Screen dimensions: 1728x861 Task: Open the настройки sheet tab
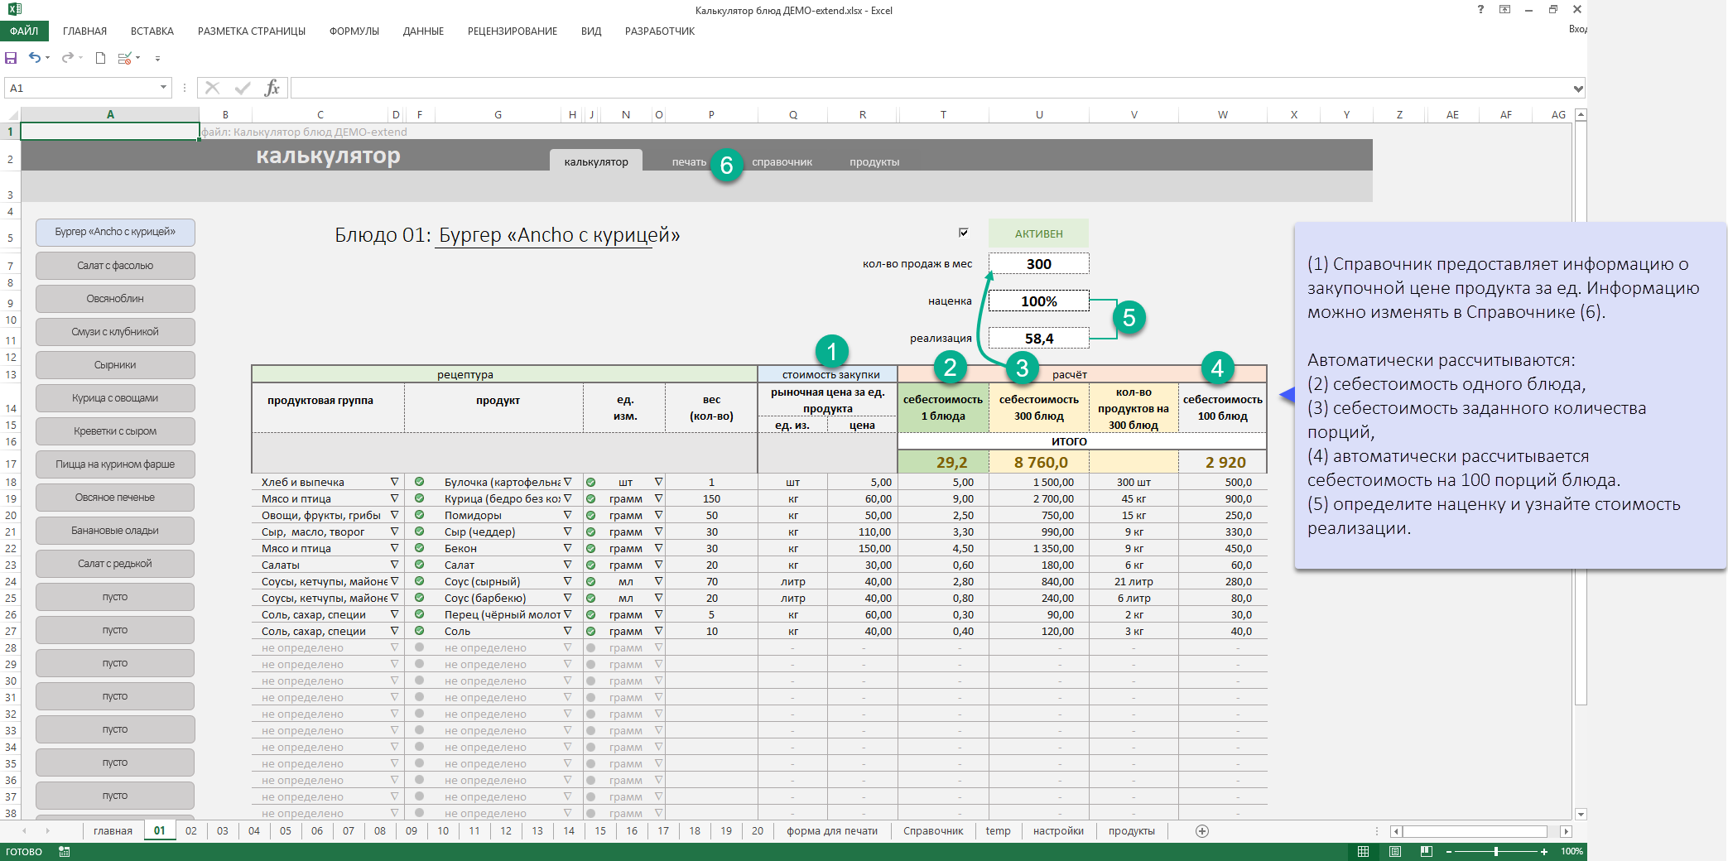click(1058, 830)
